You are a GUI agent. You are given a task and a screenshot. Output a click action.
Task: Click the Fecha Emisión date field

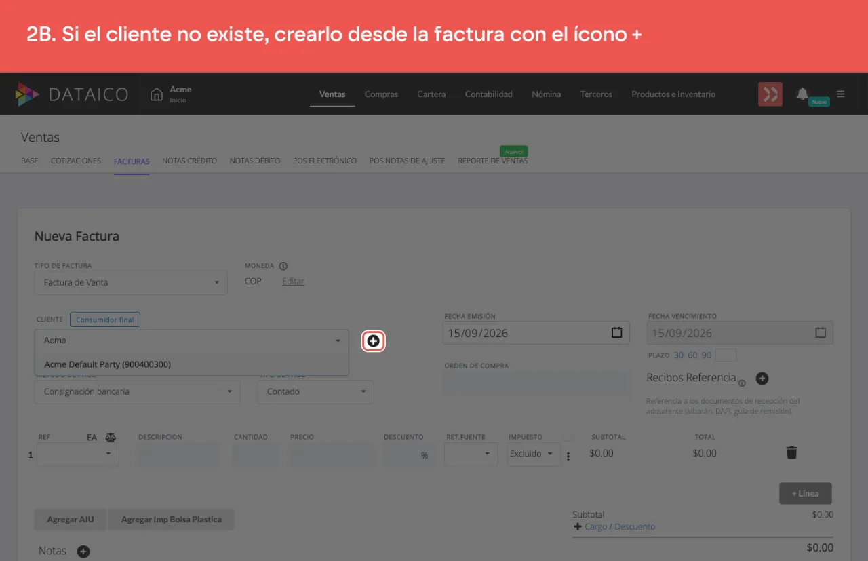coord(536,333)
